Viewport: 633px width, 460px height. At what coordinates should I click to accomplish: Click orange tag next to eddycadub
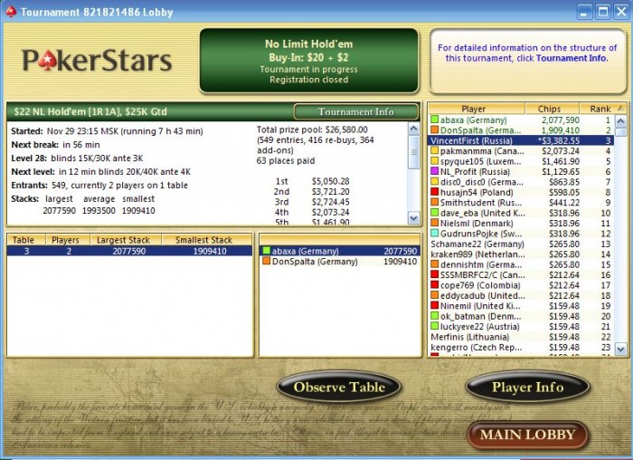click(435, 295)
